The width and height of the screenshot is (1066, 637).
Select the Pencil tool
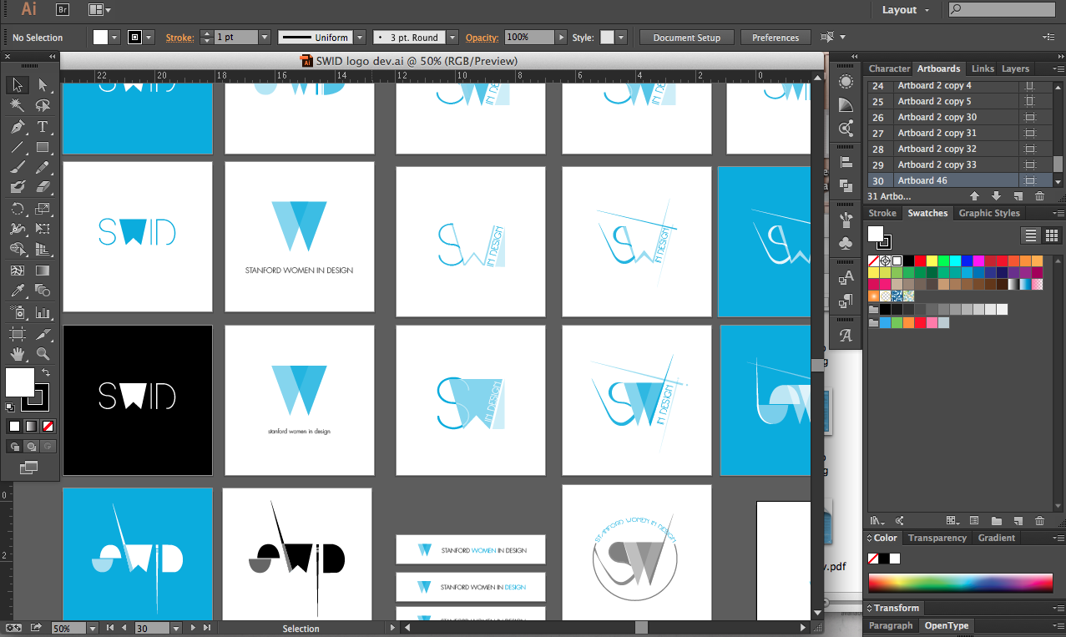(43, 168)
